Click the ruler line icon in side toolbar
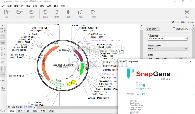 (3, 81)
